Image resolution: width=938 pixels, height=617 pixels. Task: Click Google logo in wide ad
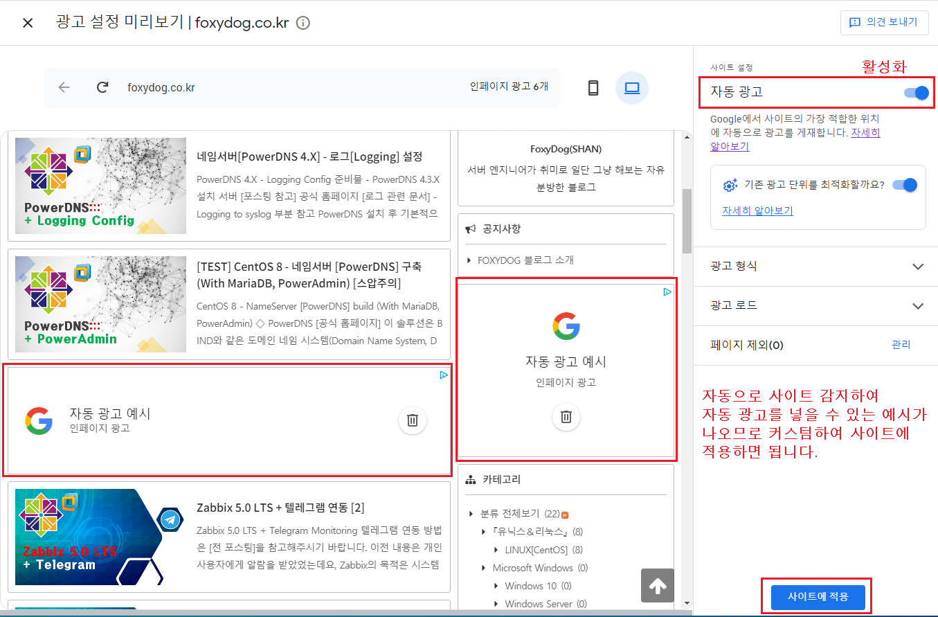[39, 420]
